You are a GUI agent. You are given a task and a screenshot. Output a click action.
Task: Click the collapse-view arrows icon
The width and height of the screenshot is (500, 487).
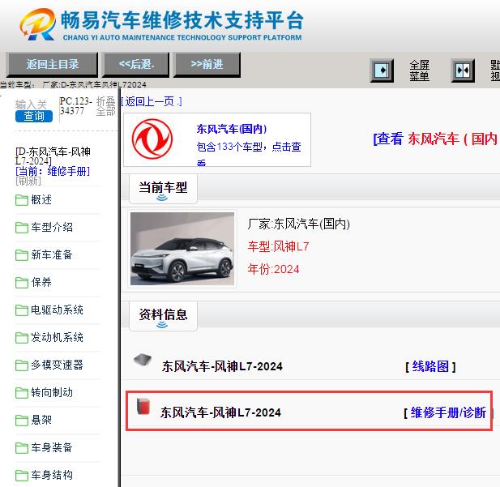click(463, 70)
